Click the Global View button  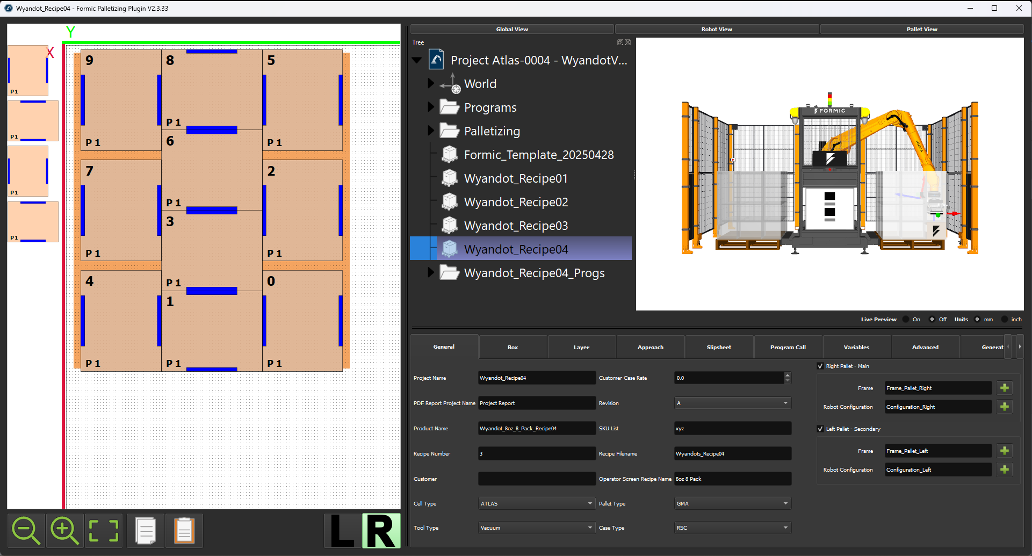(x=512, y=29)
